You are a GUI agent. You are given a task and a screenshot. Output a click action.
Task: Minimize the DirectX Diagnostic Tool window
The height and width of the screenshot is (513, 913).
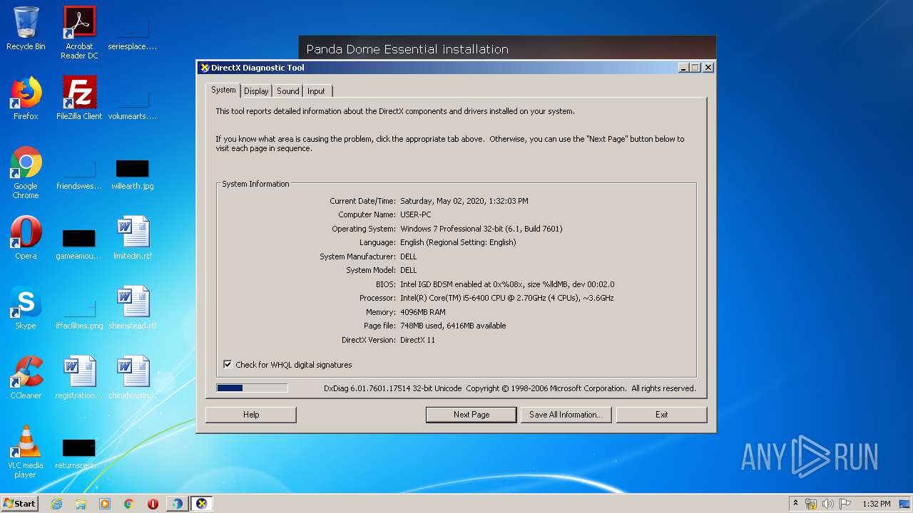coord(683,68)
